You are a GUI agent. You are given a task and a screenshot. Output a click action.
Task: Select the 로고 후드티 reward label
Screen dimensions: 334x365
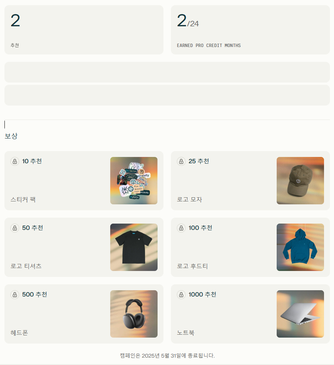point(192,266)
